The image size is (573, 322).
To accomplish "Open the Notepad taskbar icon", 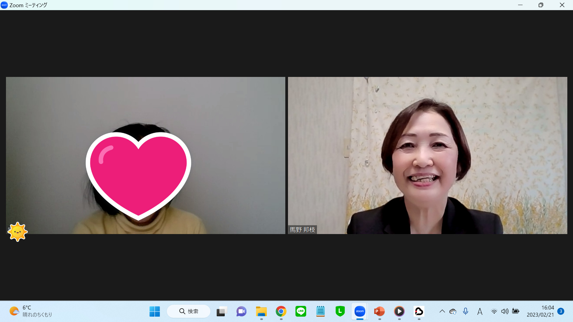I will click(320, 311).
